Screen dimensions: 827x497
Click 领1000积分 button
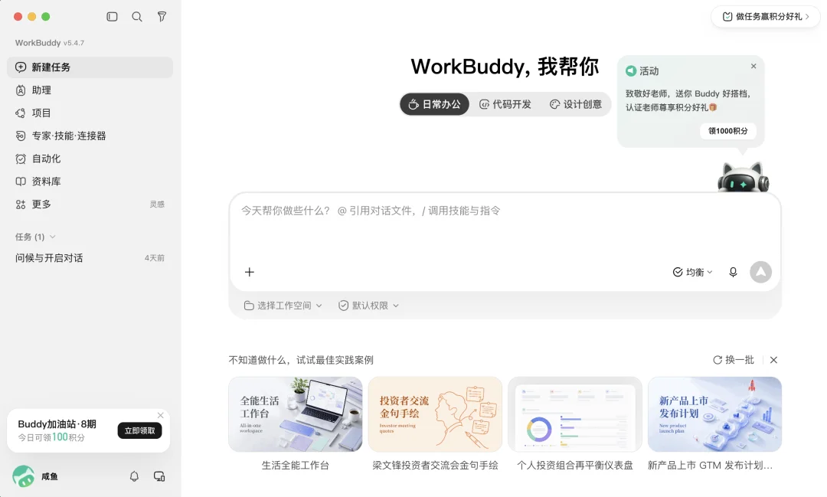728,131
